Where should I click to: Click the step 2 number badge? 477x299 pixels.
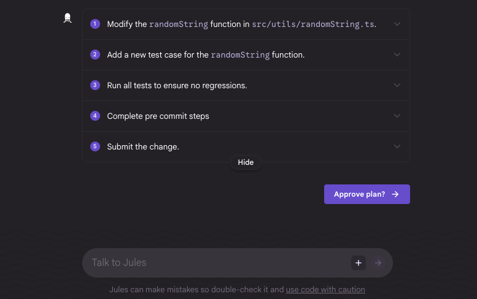(95, 55)
